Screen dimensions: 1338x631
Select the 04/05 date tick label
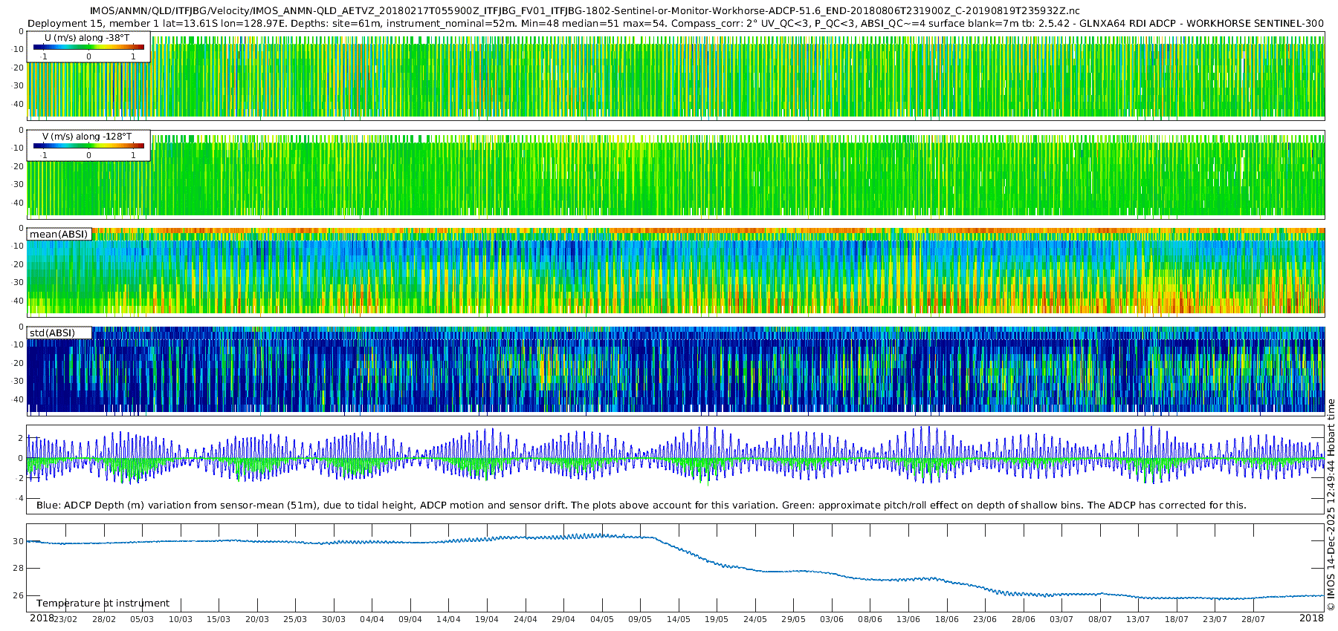tap(601, 619)
